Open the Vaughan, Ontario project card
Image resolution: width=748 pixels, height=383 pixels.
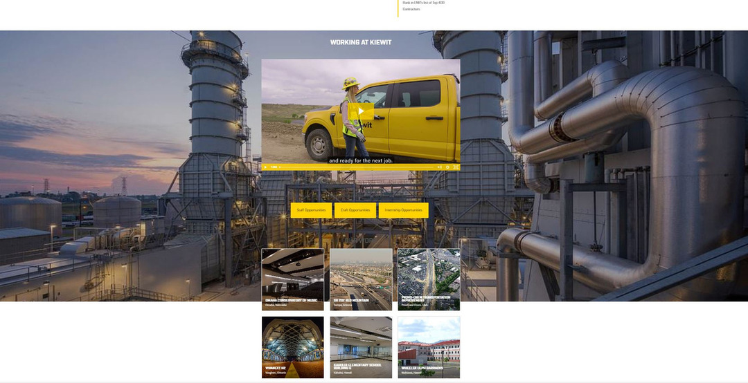(x=292, y=347)
